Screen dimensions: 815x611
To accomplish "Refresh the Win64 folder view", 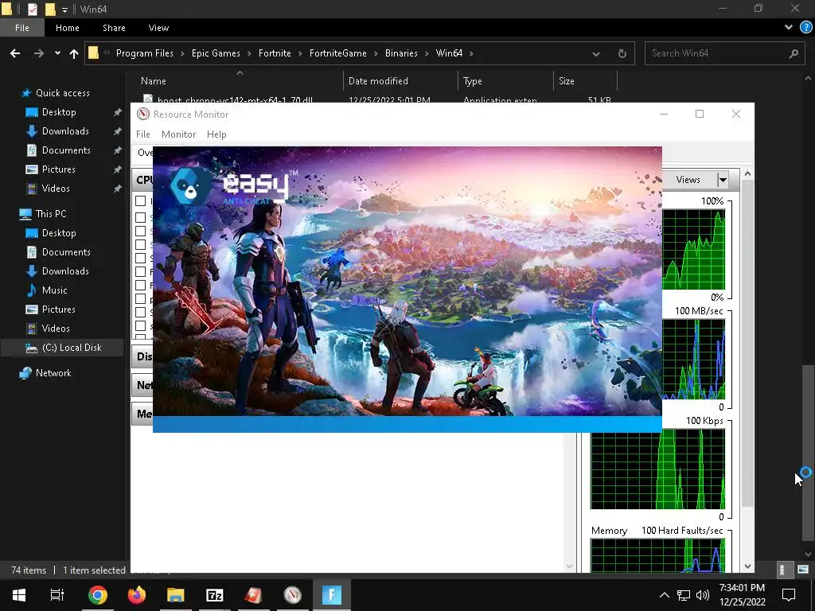I will pyautogui.click(x=622, y=54).
